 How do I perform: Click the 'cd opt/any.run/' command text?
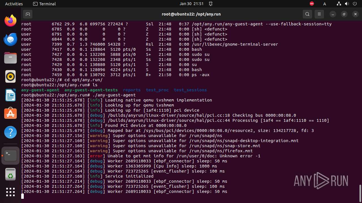[83, 80]
